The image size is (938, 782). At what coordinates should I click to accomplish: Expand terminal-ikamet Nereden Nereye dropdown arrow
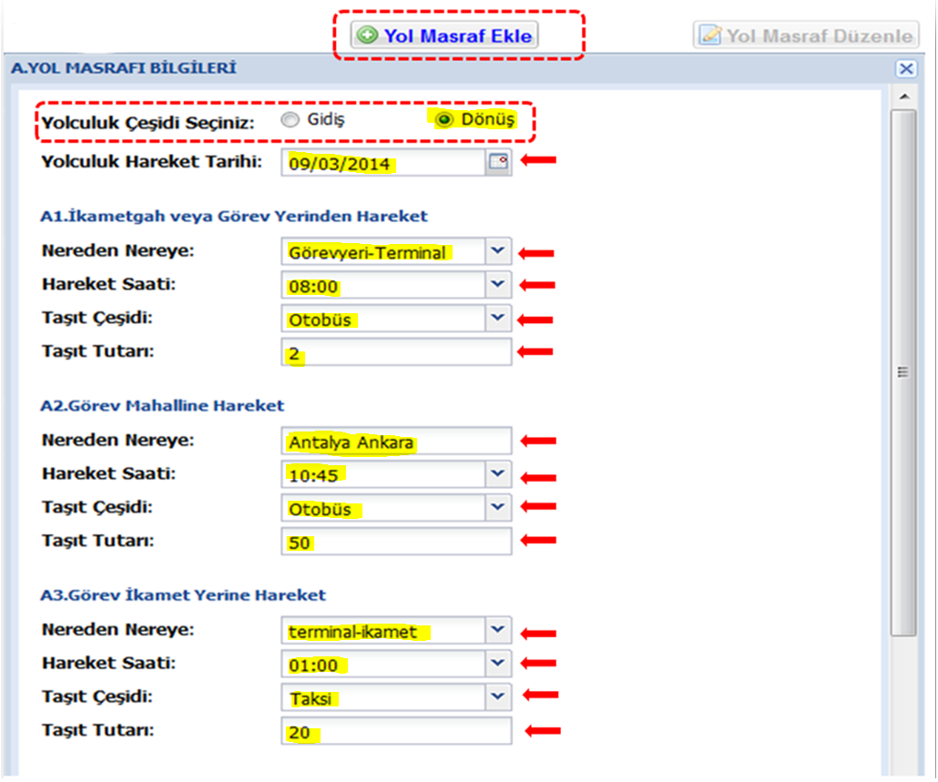pos(498,630)
